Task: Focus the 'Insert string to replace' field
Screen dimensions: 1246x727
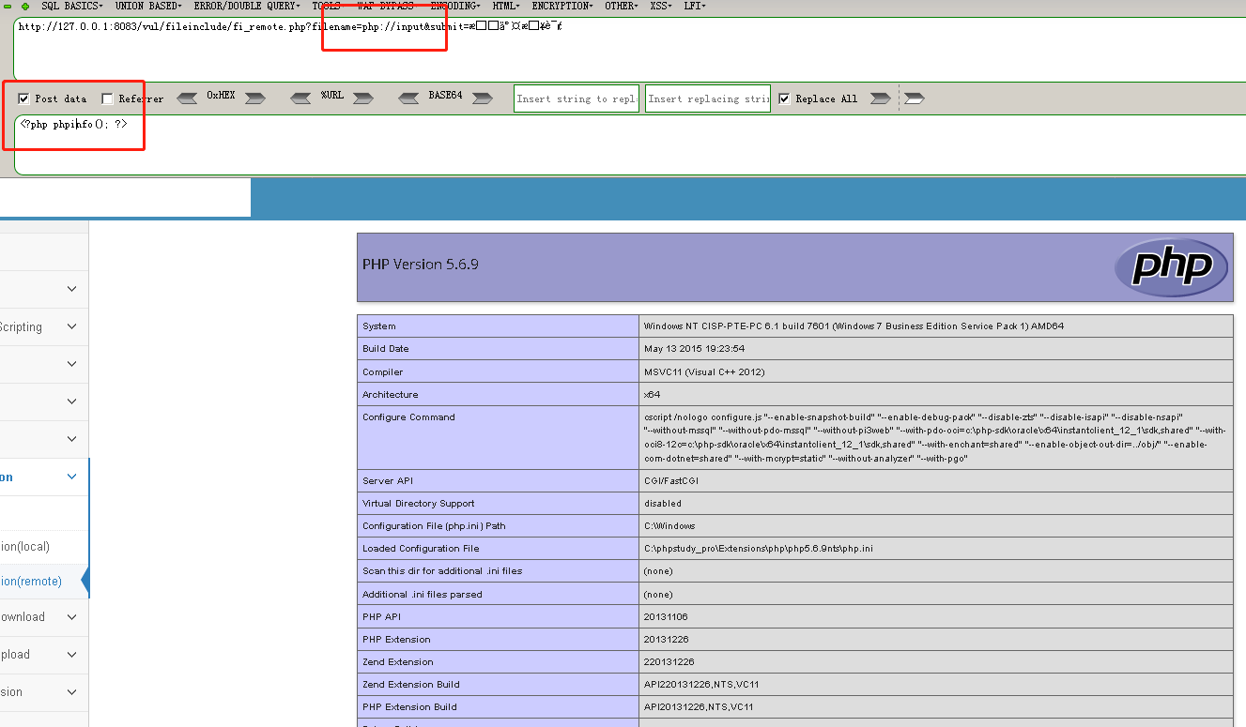Action: [577, 98]
